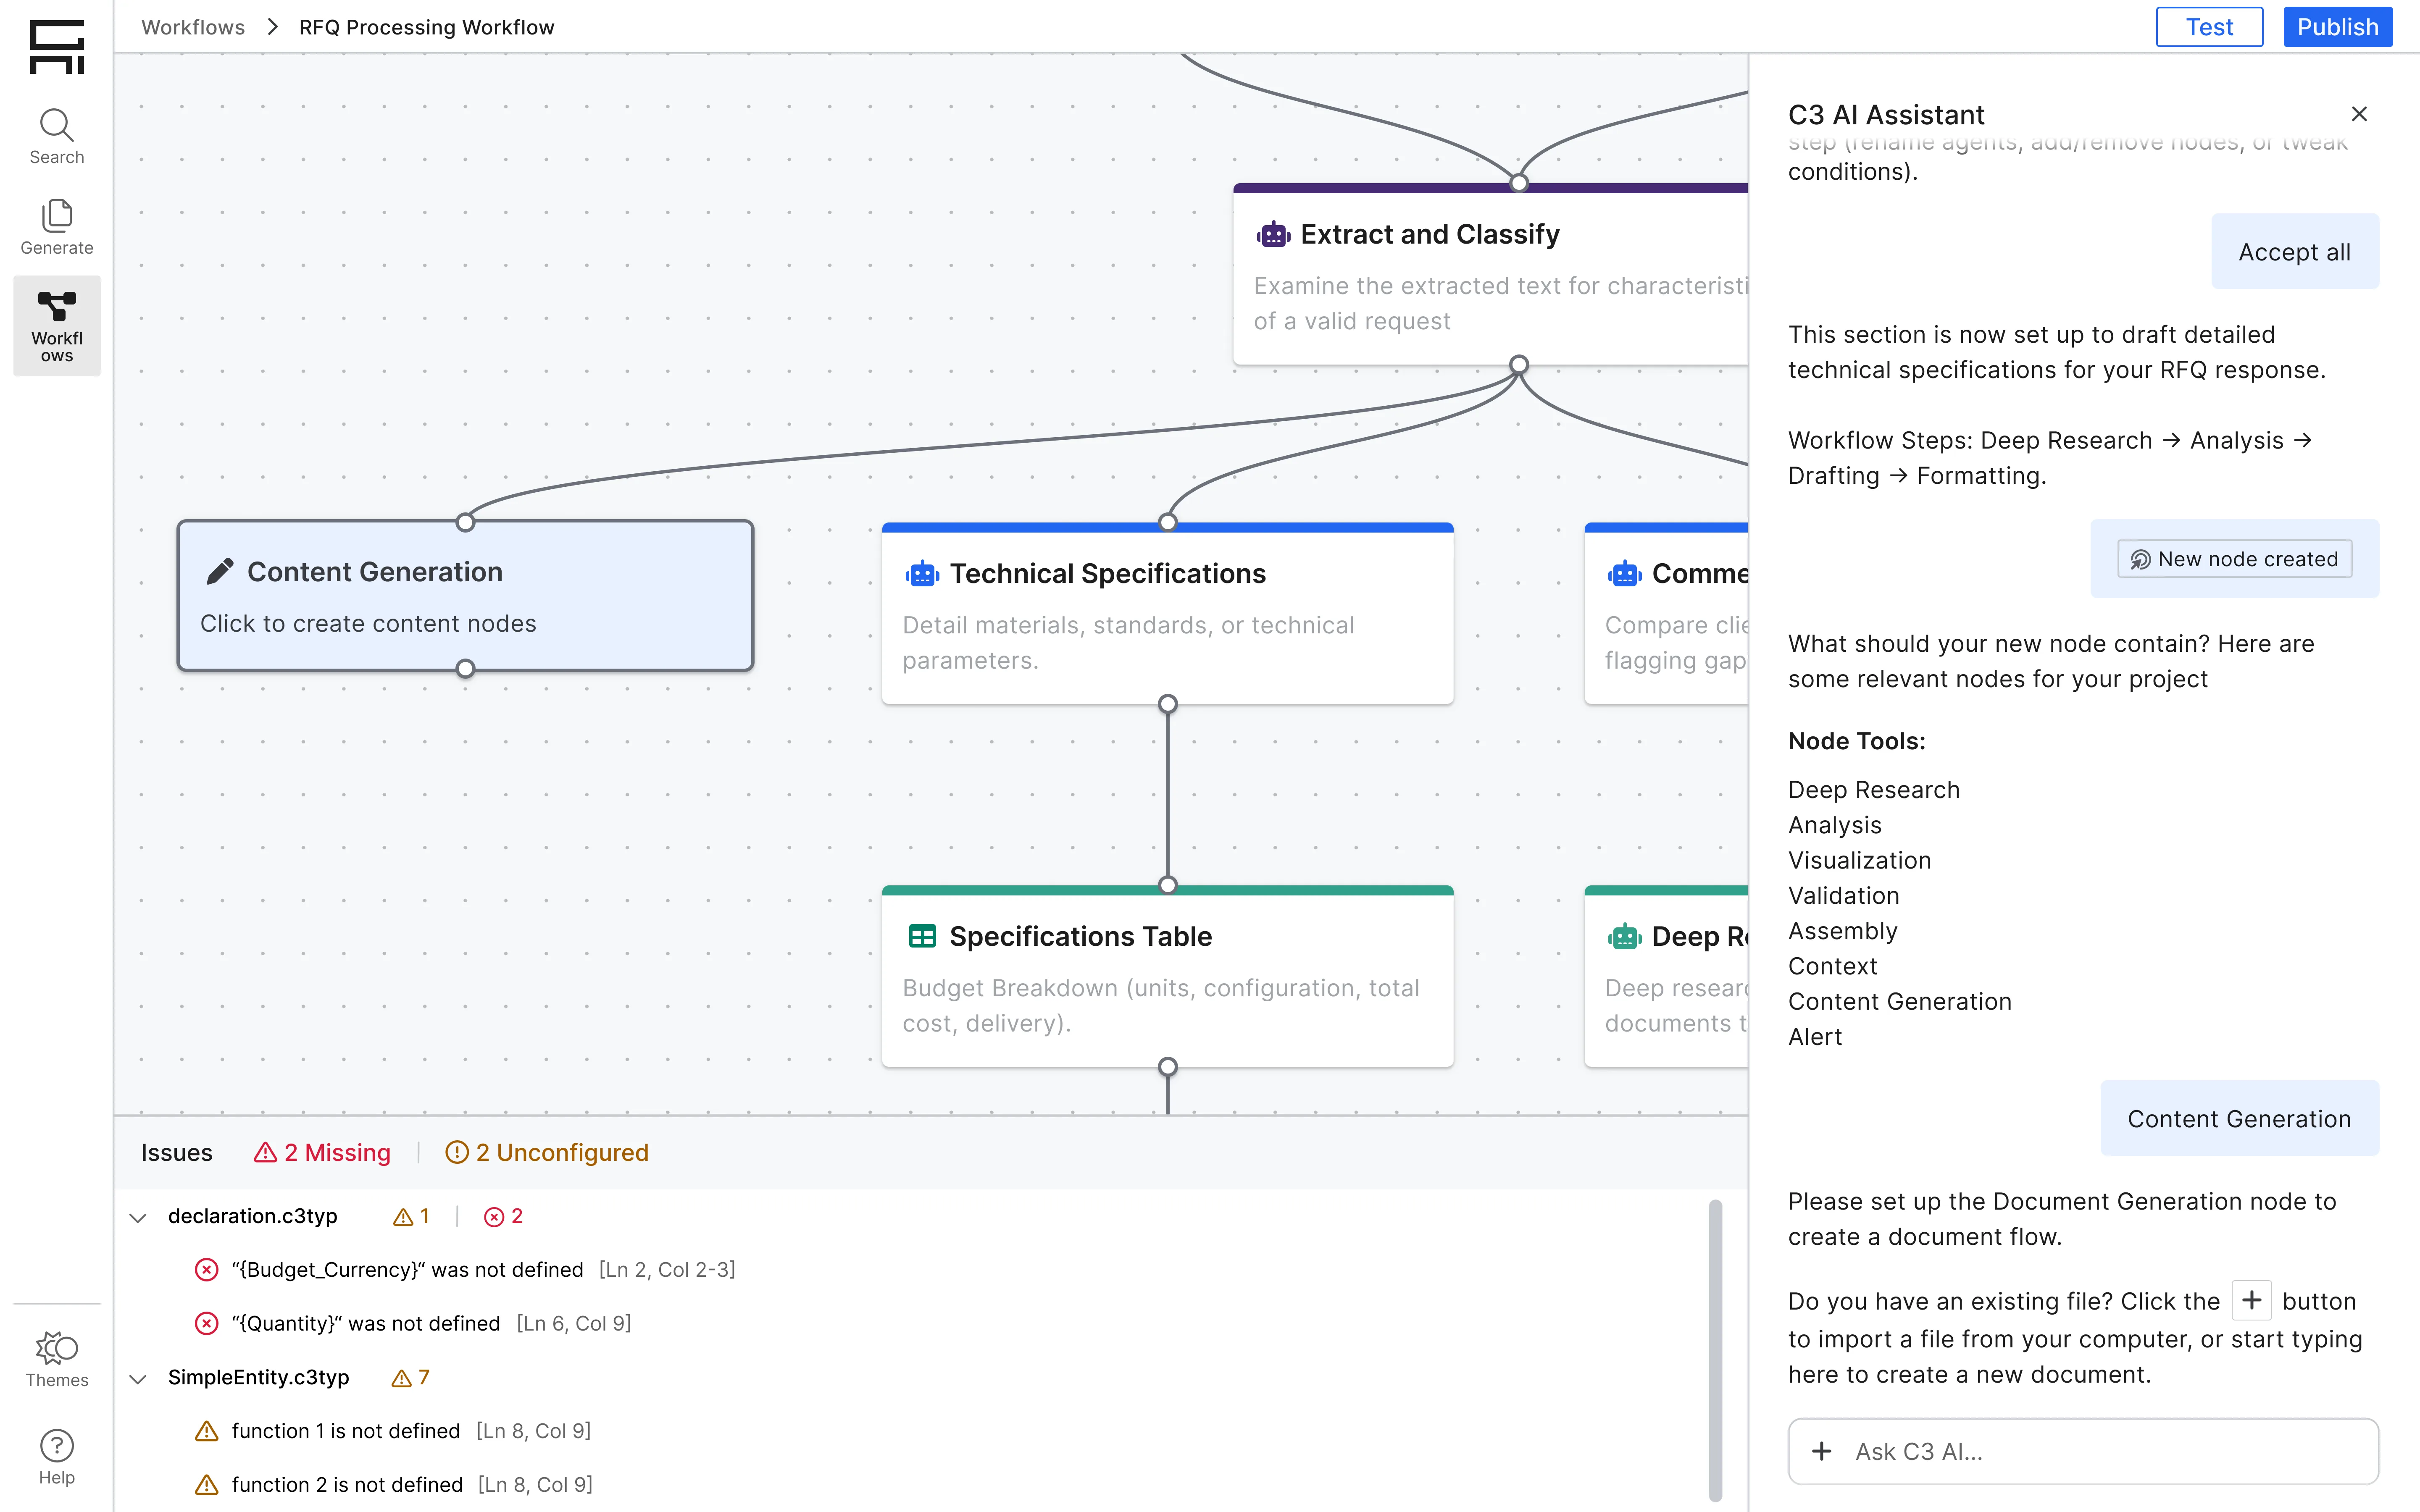Click Validation in Node Tools list
This screenshot has height=1512, width=2420.
(x=1843, y=895)
